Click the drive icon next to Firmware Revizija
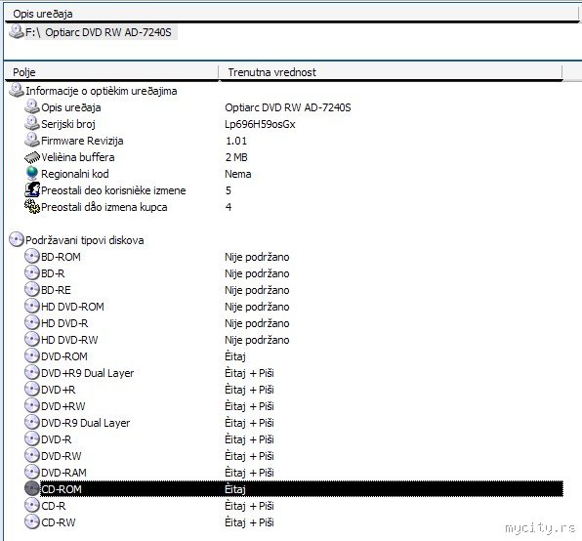The width and height of the screenshot is (582, 541). 32,140
